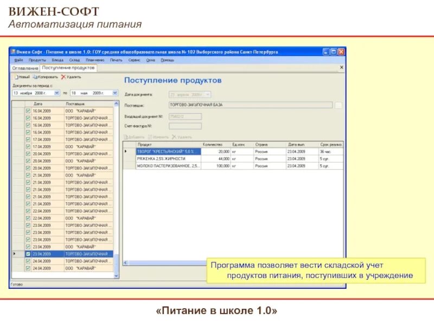
Task: Toggle checkbox of 20.04.2009 КАРАВАЙ row
Action: tap(28, 161)
